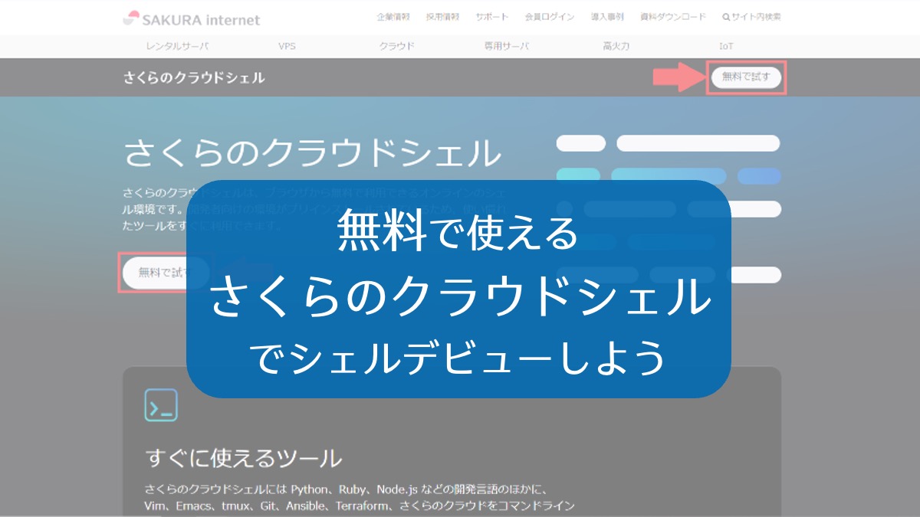The width and height of the screenshot is (920, 517).
Task: Click the terminal prompt icon above すぐに使えるツール
Action: pyautogui.click(x=161, y=405)
